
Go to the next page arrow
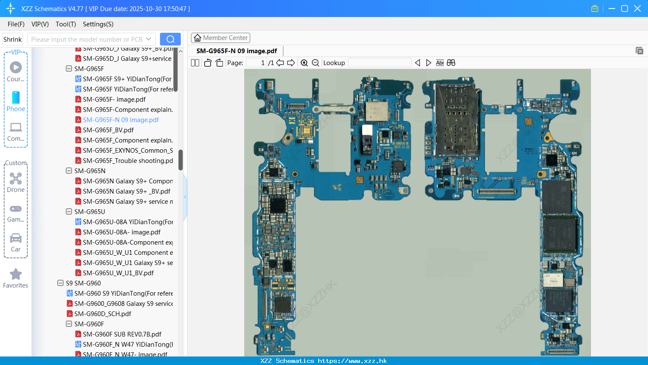click(291, 63)
